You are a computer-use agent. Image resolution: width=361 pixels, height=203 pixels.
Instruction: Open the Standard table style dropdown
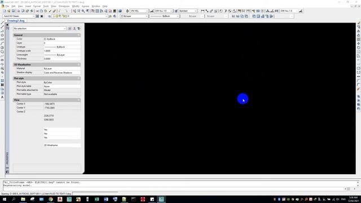(x=188, y=11)
